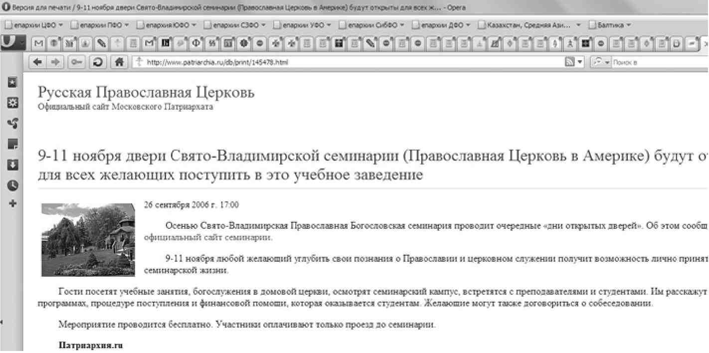Open the Widgets panel gear icon
709x353 pixels.
(13, 103)
